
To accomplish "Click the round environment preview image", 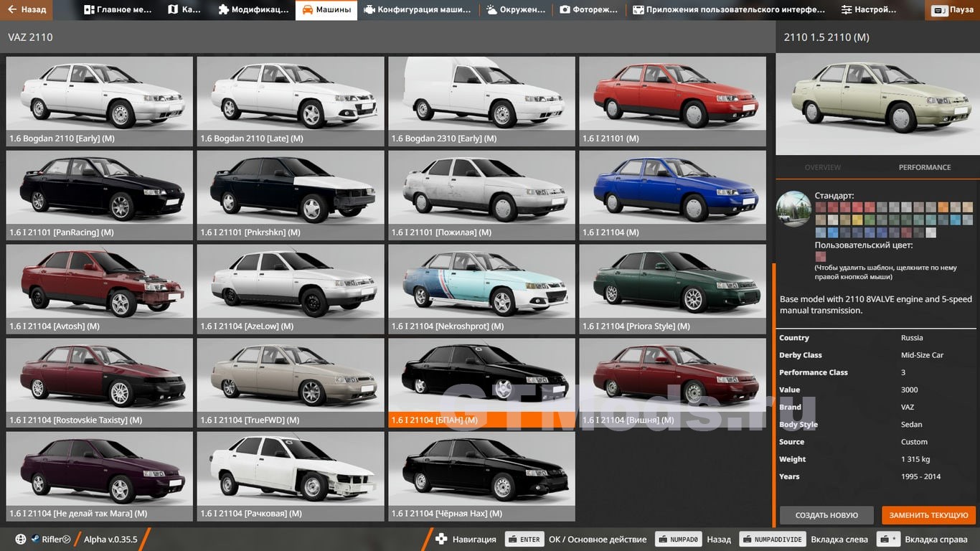I will click(794, 209).
